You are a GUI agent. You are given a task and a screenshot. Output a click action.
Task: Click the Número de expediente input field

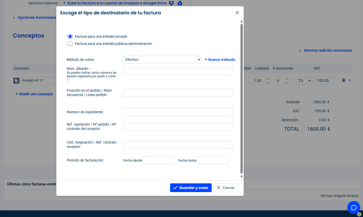(x=178, y=112)
